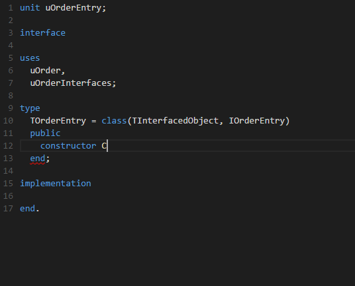The image size is (355, 286).
Task: Click the 'uses' keyword on line 5
Action: pos(30,58)
